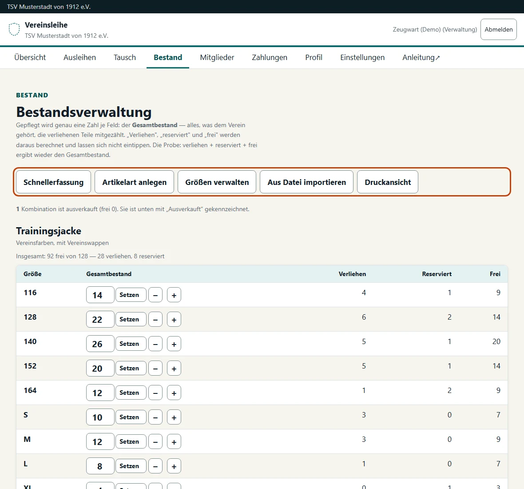524x489 pixels.
Task: Click the Frei value 20 for size 140
Action: [x=496, y=341]
